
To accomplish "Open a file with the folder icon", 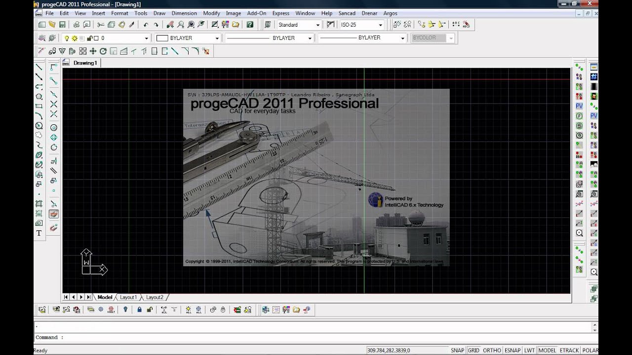I will (x=52, y=25).
